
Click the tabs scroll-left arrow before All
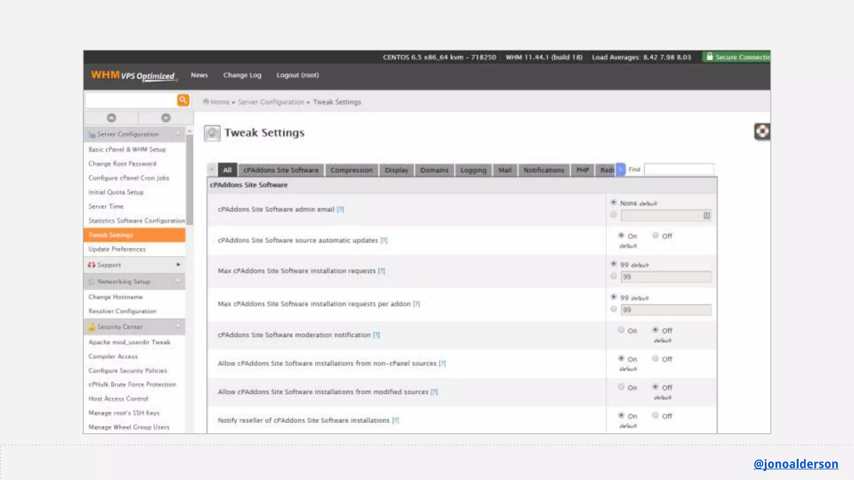[x=212, y=170]
